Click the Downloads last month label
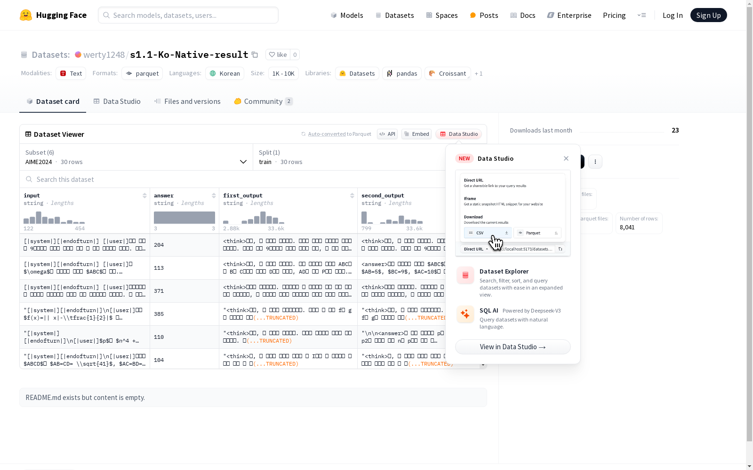Image resolution: width=753 pixels, height=470 pixels. tap(541, 130)
